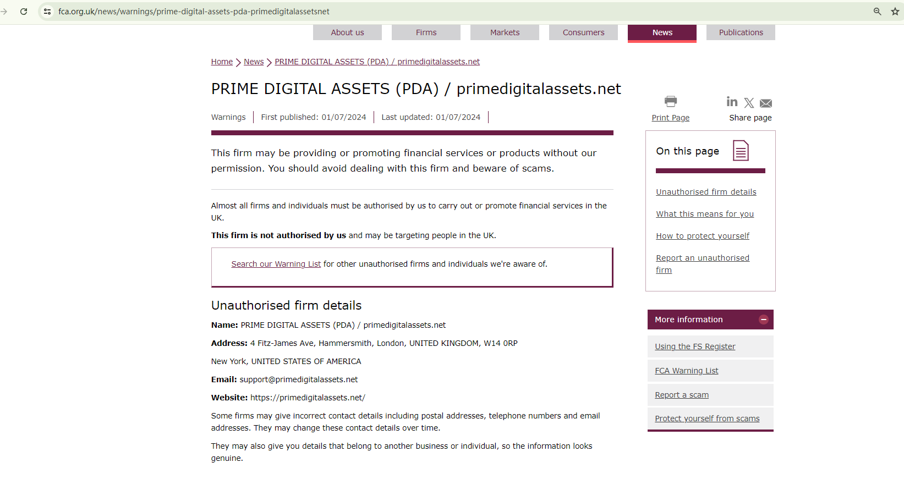Viewport: 904px width, 479px height.
Task: Click the Print Page link
Action: [x=670, y=118]
